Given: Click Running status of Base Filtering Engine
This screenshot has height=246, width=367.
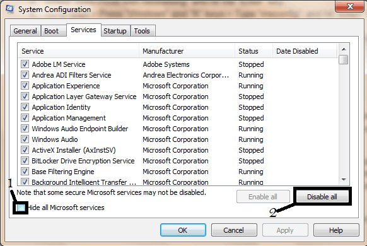Looking at the screenshot, I should point(251,172).
